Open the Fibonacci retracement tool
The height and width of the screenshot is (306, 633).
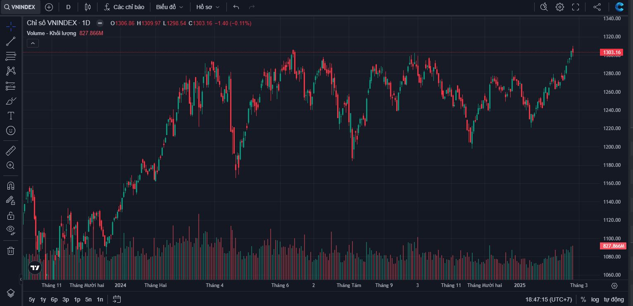pyautogui.click(x=11, y=56)
